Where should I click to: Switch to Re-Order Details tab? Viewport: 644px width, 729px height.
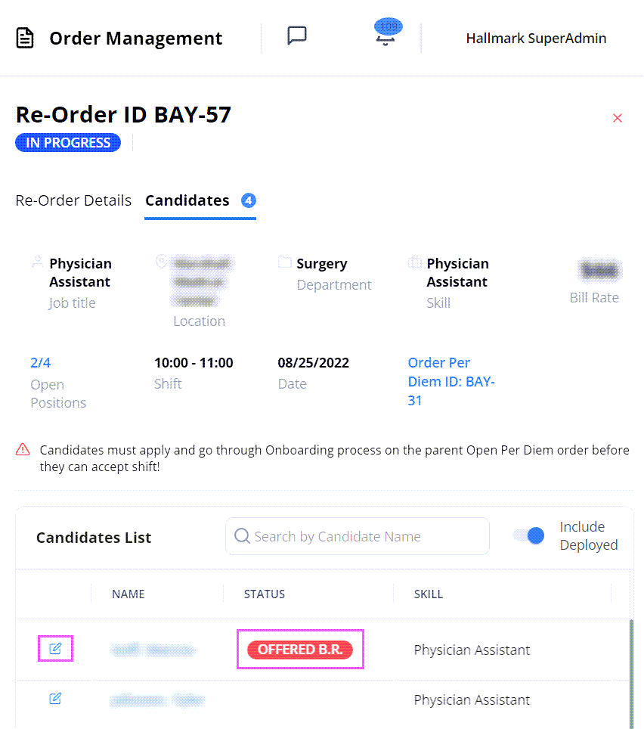[x=73, y=200]
